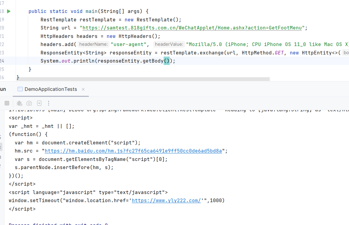Click console line "s.parentNode.insertBefore(hm, s);"
The height and width of the screenshot is (225, 349).
(64, 168)
